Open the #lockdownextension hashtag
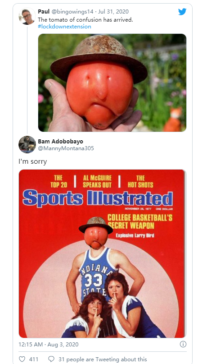207x364 pixels. point(64,27)
